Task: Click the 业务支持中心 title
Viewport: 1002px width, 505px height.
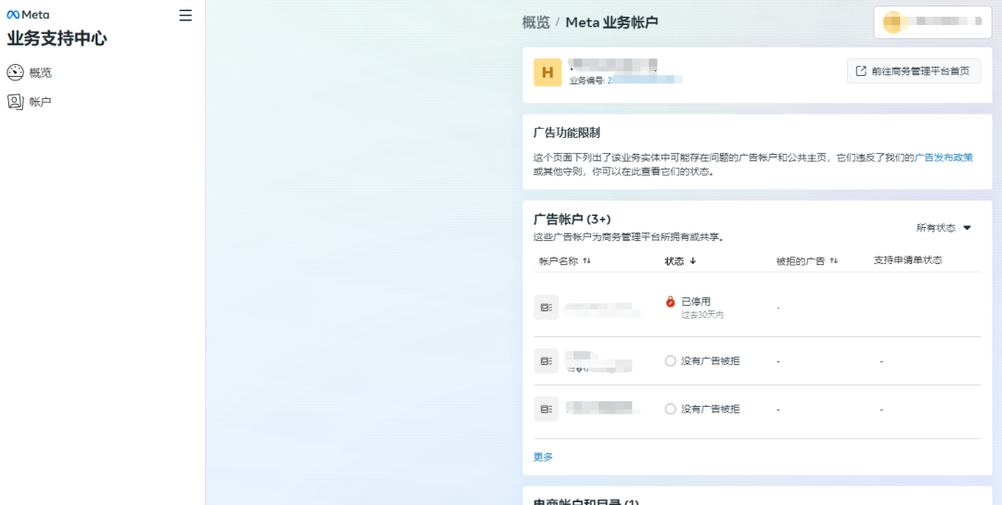Action: point(57,38)
